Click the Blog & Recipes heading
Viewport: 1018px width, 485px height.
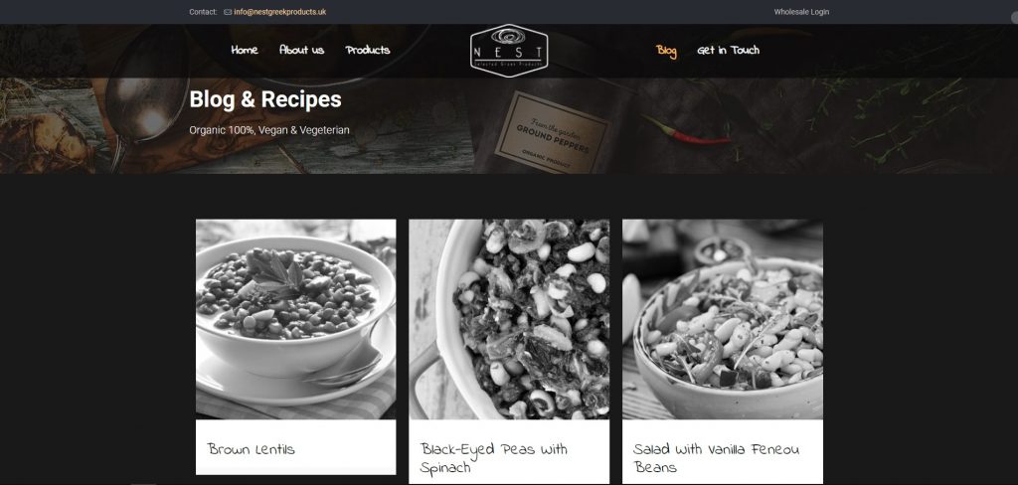pos(264,99)
